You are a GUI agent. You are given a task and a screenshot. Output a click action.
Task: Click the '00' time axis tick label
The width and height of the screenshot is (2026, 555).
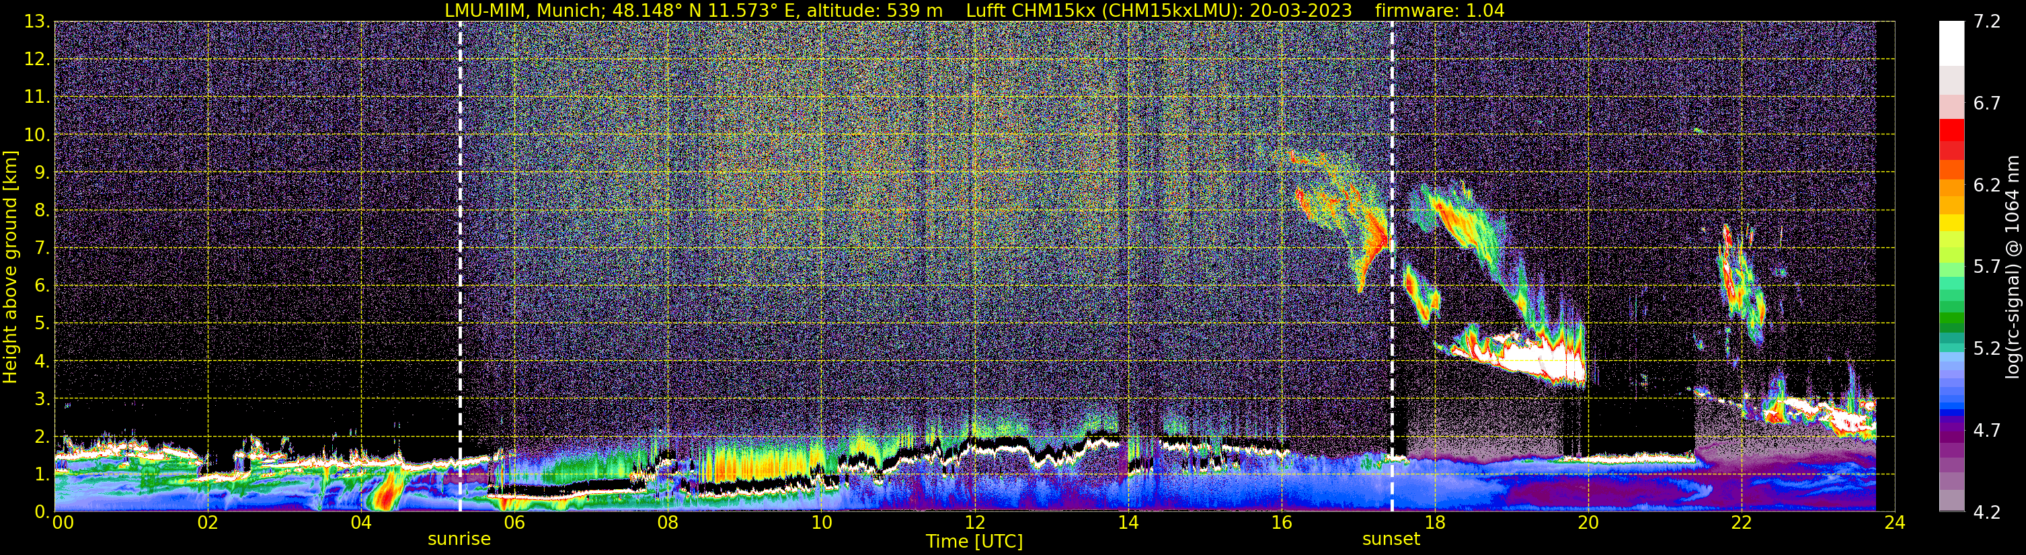tap(63, 523)
